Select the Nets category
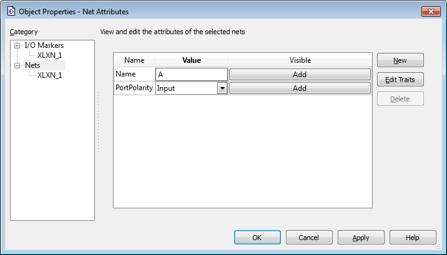This screenshot has width=447, height=255. (x=32, y=65)
